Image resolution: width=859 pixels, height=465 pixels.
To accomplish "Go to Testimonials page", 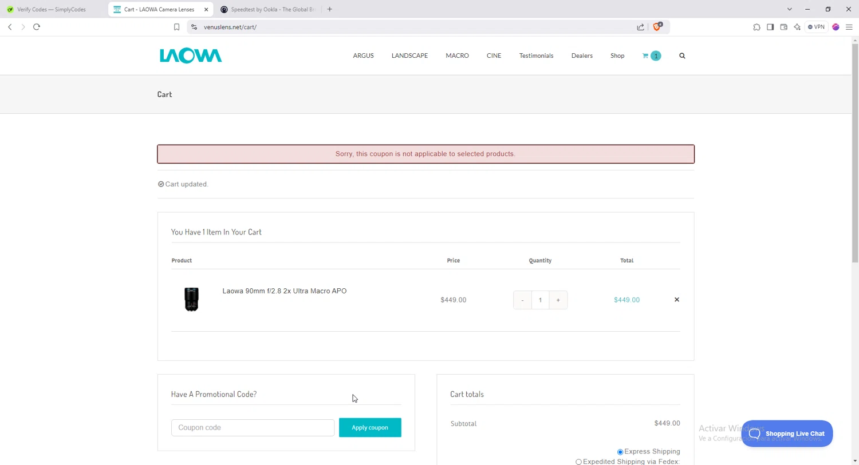I will click(x=536, y=55).
